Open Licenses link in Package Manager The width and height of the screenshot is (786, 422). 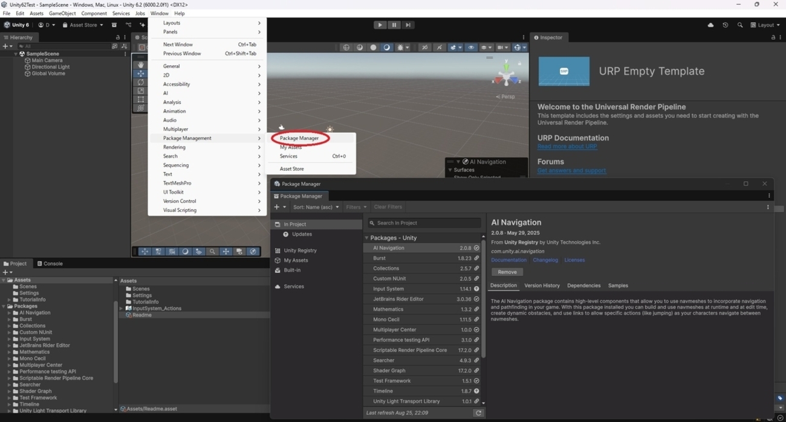[x=574, y=260]
